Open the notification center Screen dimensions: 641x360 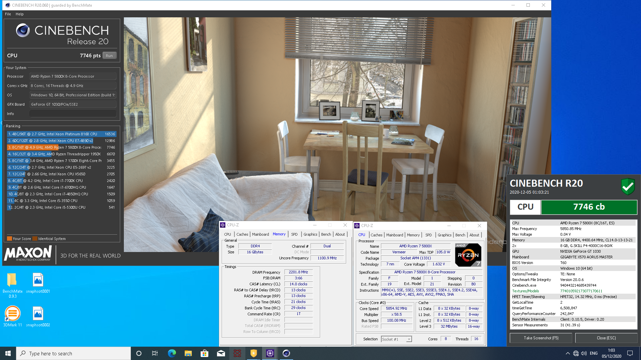(x=630, y=353)
